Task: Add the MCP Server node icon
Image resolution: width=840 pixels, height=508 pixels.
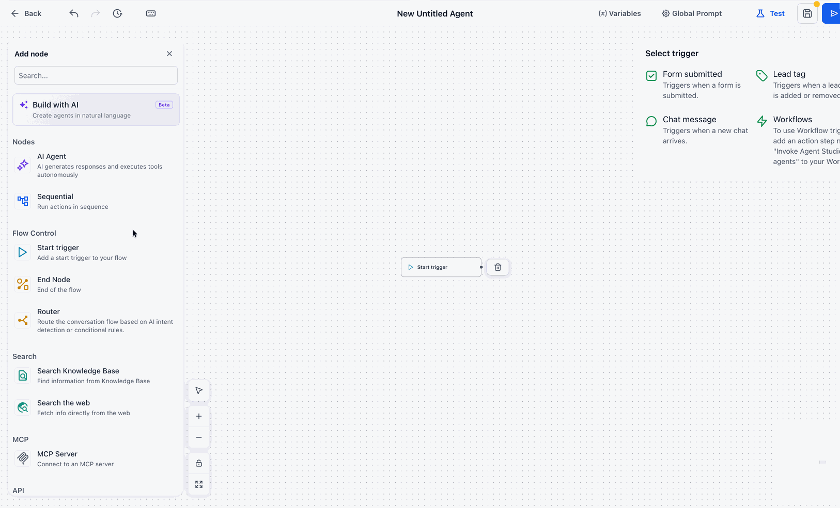Action: click(x=23, y=458)
